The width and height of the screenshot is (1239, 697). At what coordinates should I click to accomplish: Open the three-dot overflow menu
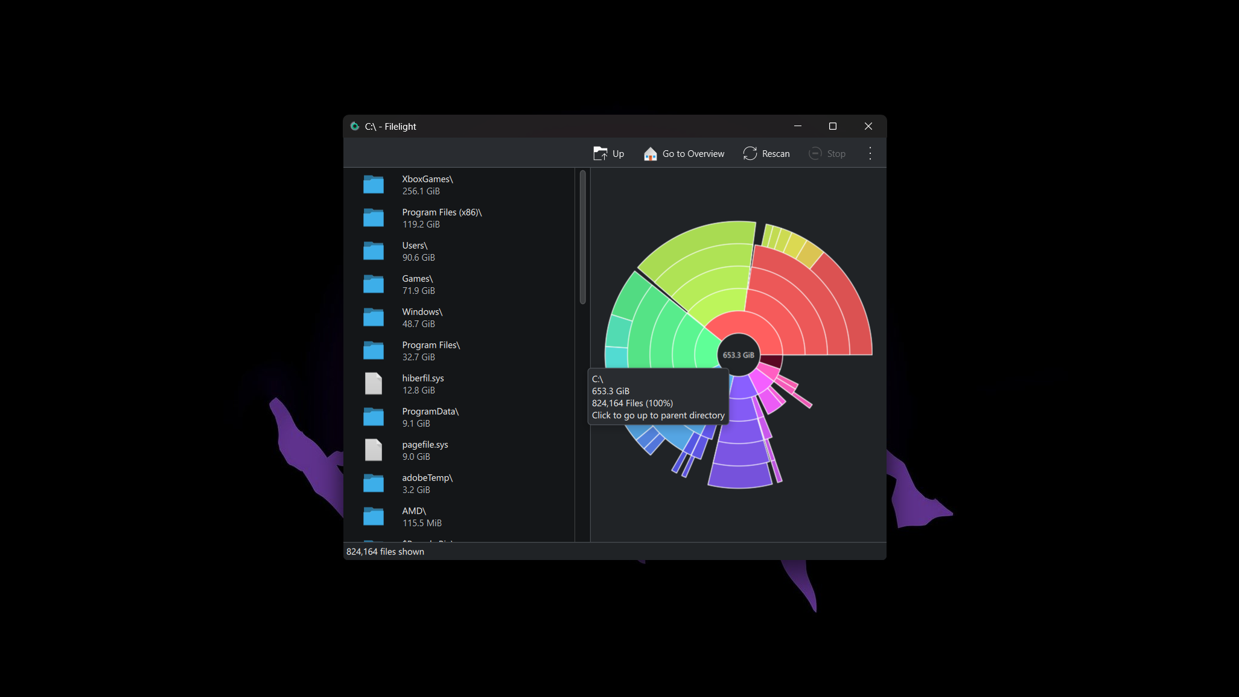pyautogui.click(x=870, y=154)
